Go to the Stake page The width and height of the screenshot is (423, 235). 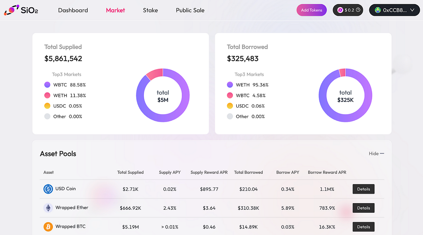(x=150, y=10)
